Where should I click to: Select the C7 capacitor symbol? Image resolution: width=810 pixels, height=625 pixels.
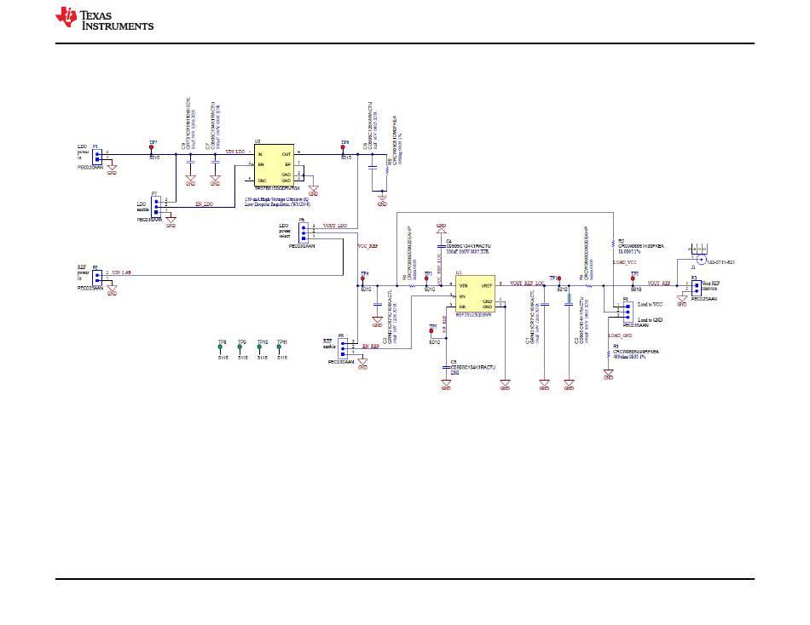point(216,162)
